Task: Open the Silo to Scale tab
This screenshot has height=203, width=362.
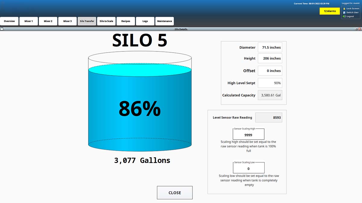Action: click(x=106, y=21)
